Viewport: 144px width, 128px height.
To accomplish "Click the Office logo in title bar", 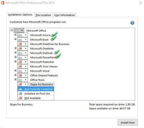I will pos(3,3).
